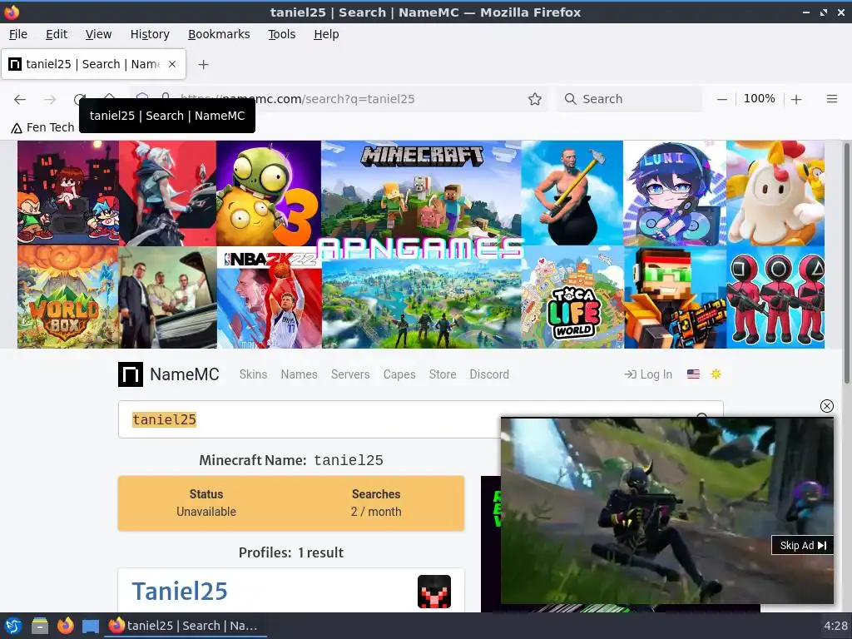Reset zoom level showing 100%

coord(759,99)
